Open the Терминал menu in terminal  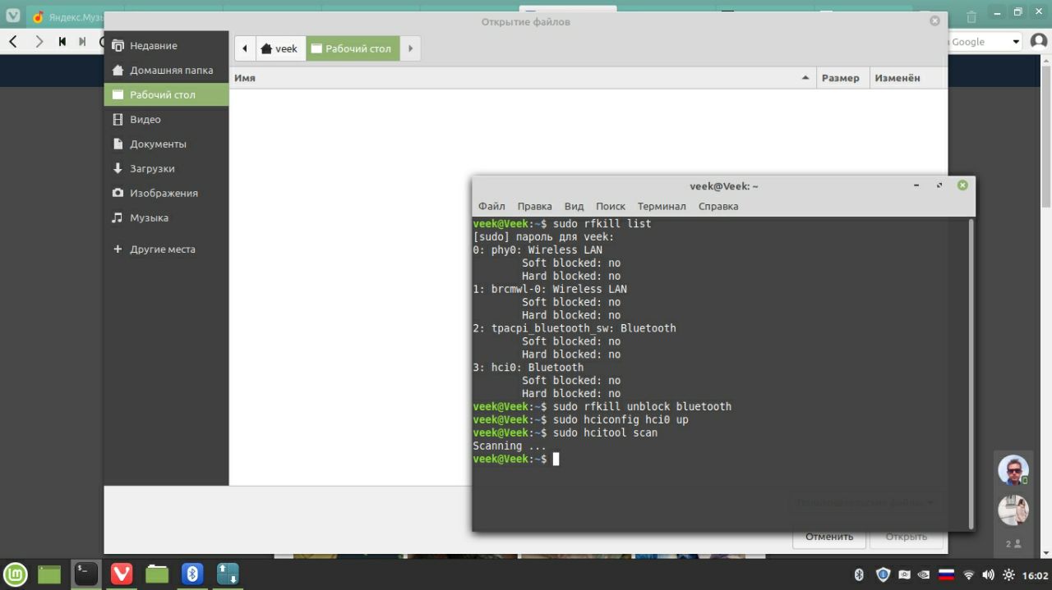coord(661,206)
